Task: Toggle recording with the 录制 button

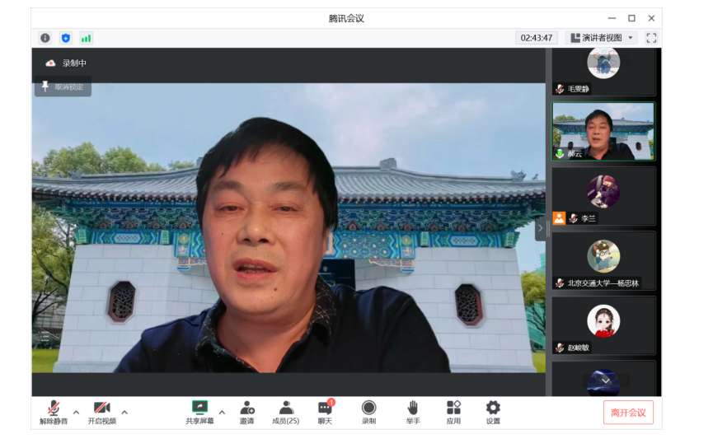Action: tap(368, 412)
